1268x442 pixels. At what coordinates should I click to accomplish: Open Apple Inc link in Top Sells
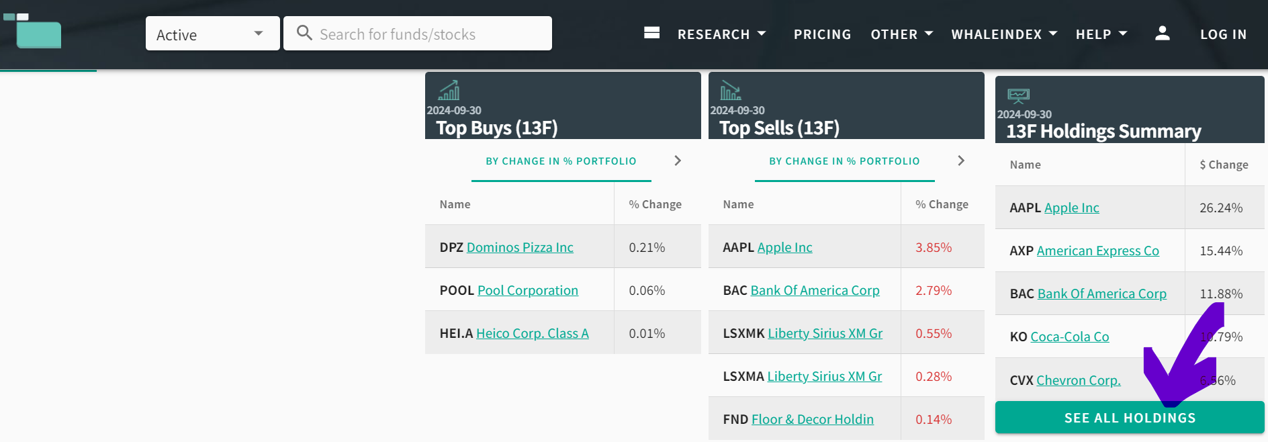pos(784,247)
